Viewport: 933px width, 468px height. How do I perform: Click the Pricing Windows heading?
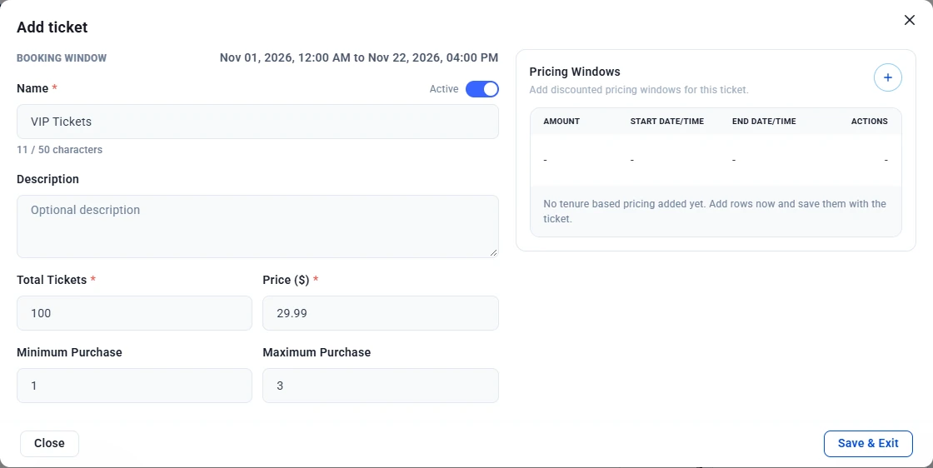(575, 72)
